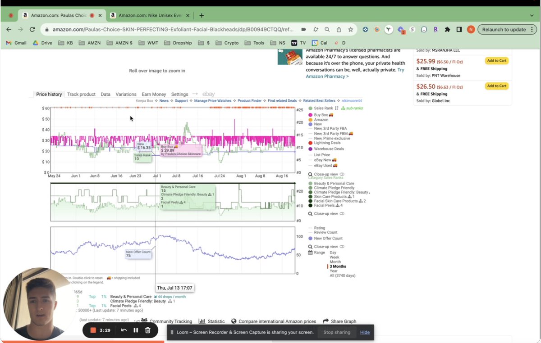Toggle the Amazon legend series
The width and height of the screenshot is (541, 343).
click(x=318, y=120)
